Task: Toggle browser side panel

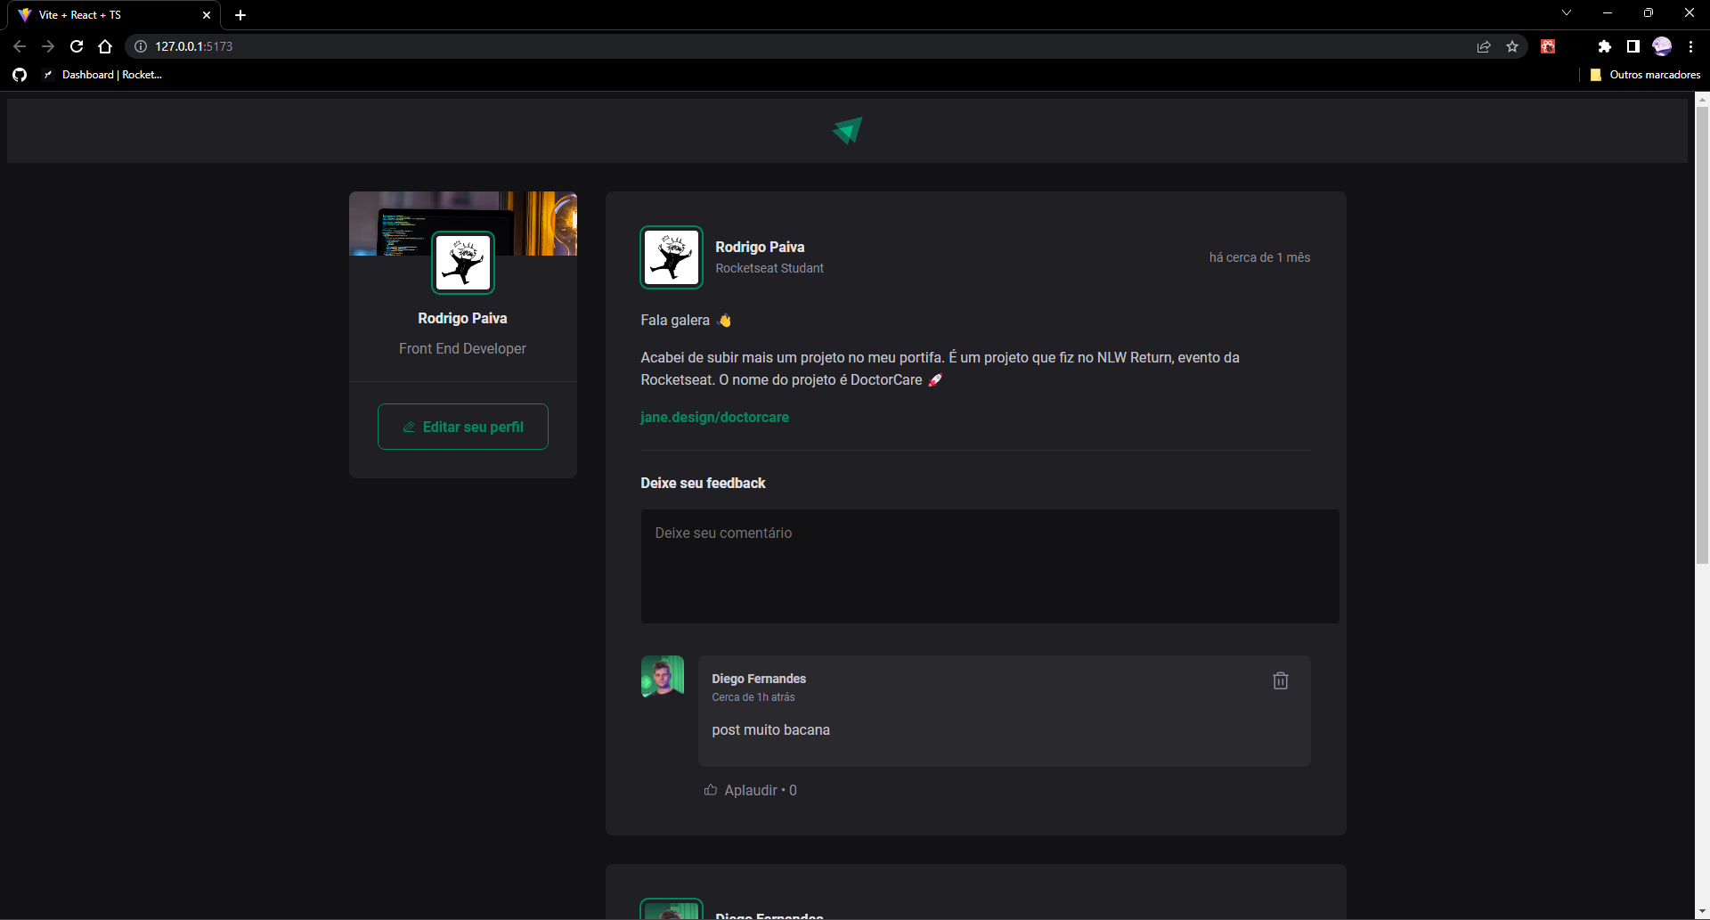Action: [1633, 46]
